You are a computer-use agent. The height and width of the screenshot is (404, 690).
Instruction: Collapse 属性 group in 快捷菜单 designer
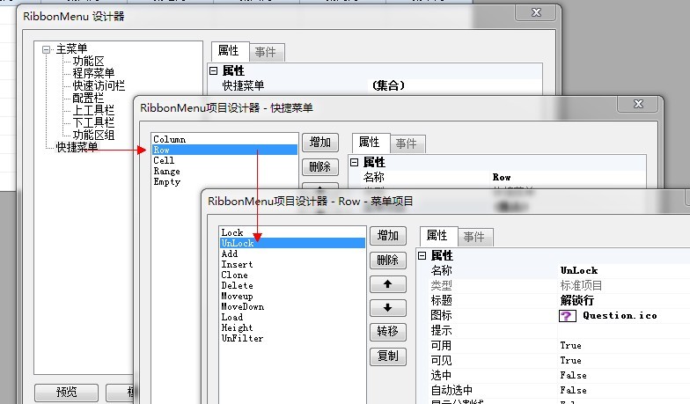coord(354,162)
